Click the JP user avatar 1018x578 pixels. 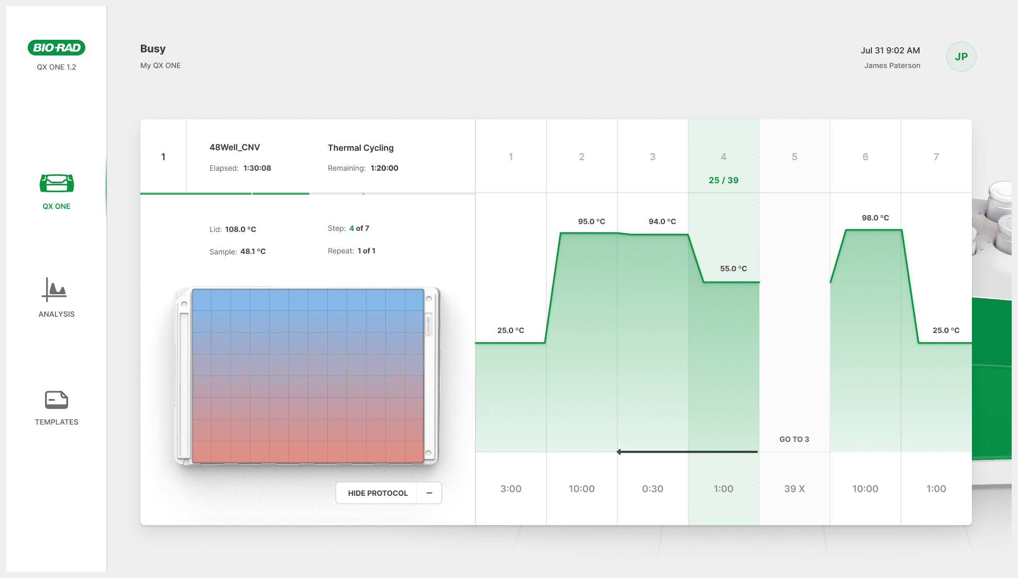tap(961, 57)
